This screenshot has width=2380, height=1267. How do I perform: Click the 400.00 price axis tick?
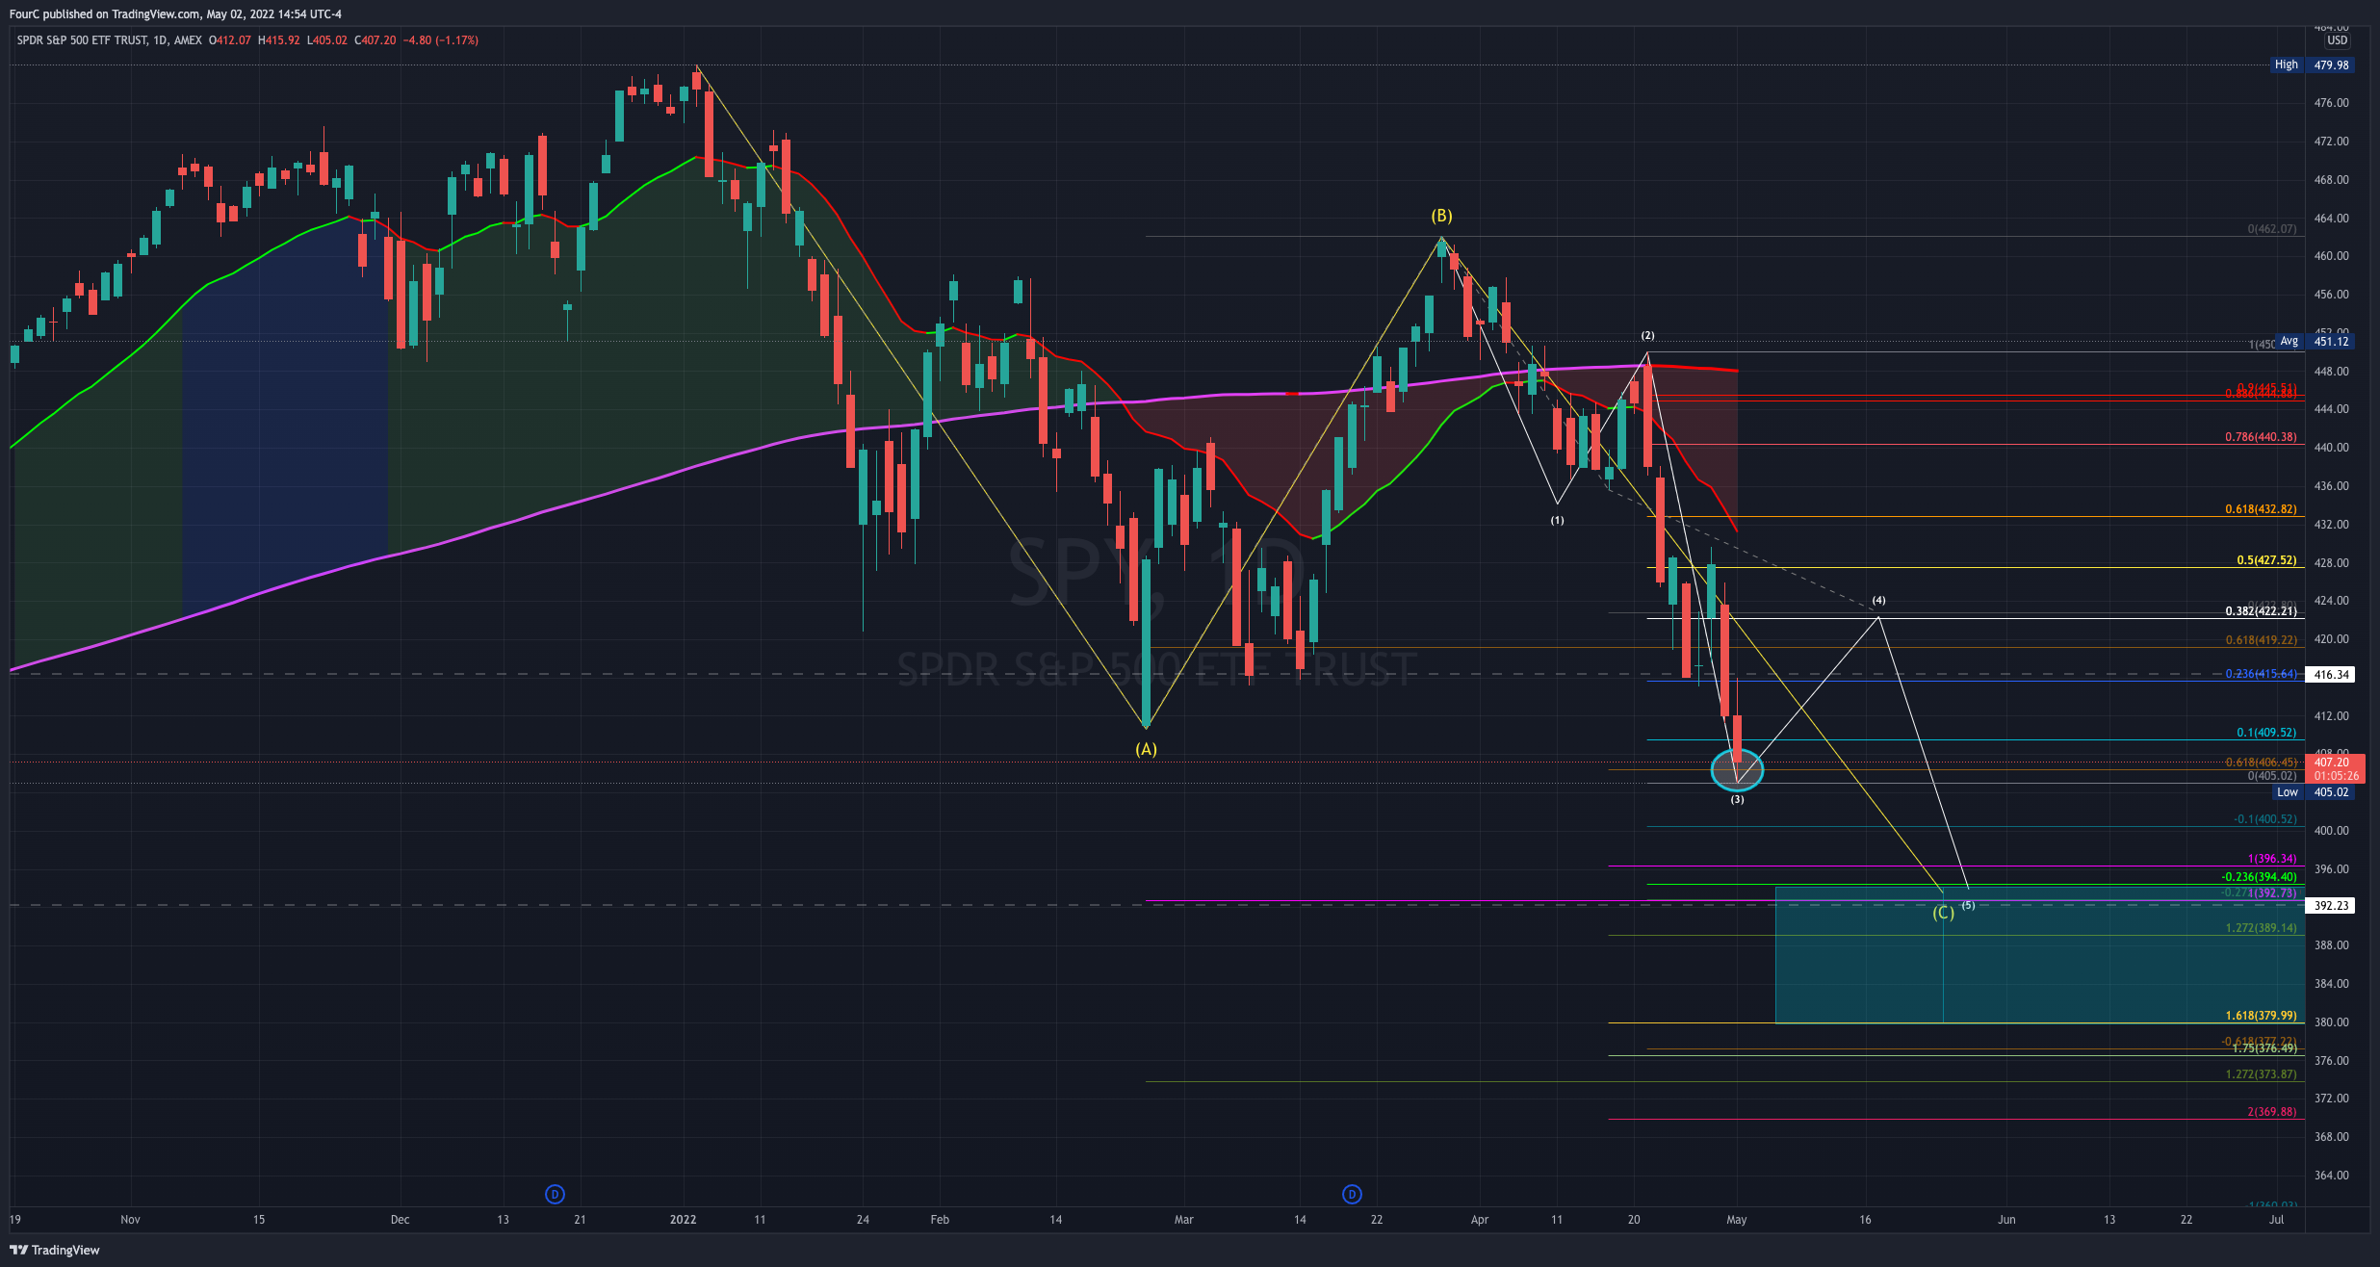tap(2331, 831)
